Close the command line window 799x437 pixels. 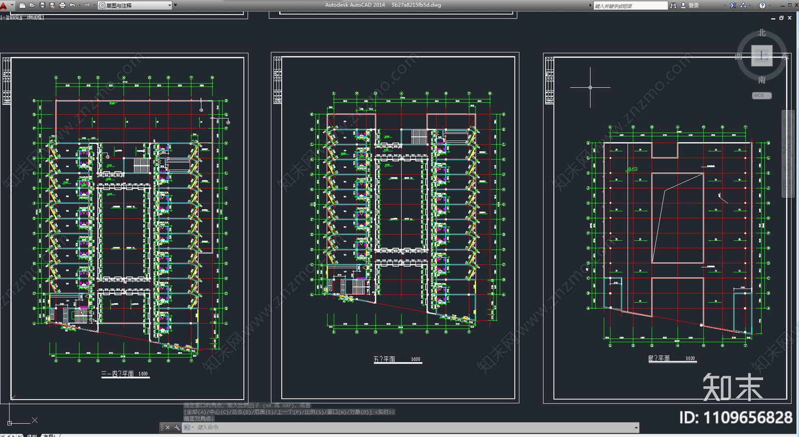[167, 428]
